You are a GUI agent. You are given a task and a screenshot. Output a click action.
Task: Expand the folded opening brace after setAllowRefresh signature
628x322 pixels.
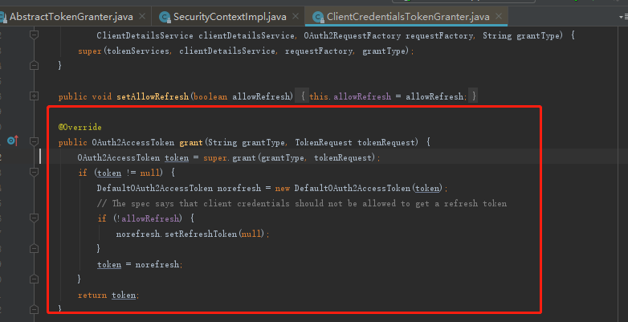click(x=302, y=96)
